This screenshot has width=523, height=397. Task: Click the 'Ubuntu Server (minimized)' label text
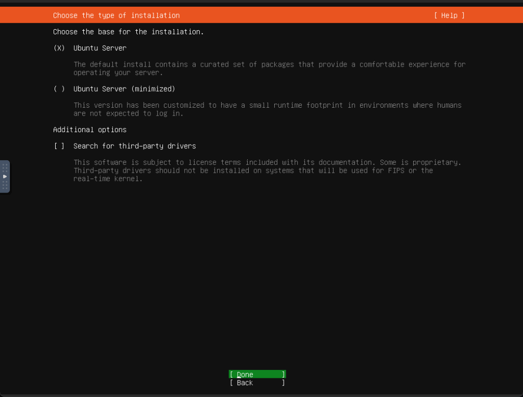124,89
